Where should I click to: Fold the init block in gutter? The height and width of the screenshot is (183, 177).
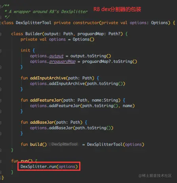[x=1, y=51]
